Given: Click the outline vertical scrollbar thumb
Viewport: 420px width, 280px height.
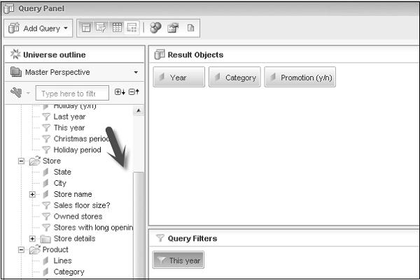Looking at the screenshot, I should tap(139, 224).
